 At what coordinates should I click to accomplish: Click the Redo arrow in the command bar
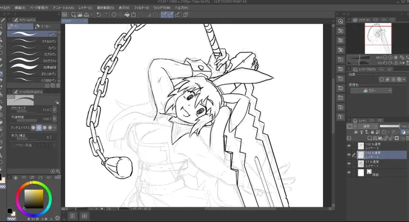pyautogui.click(x=105, y=14)
